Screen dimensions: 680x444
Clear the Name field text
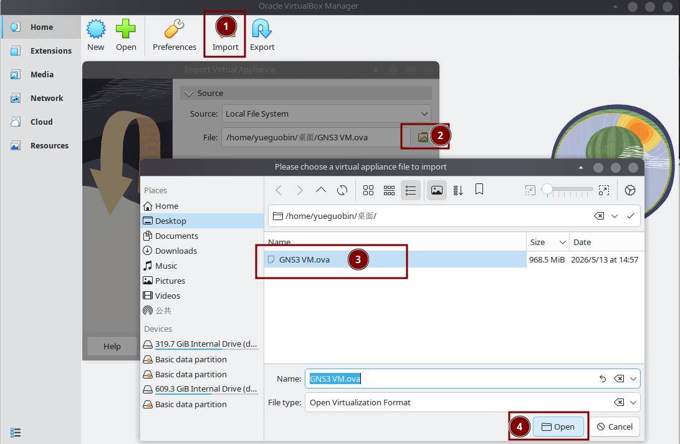point(619,379)
